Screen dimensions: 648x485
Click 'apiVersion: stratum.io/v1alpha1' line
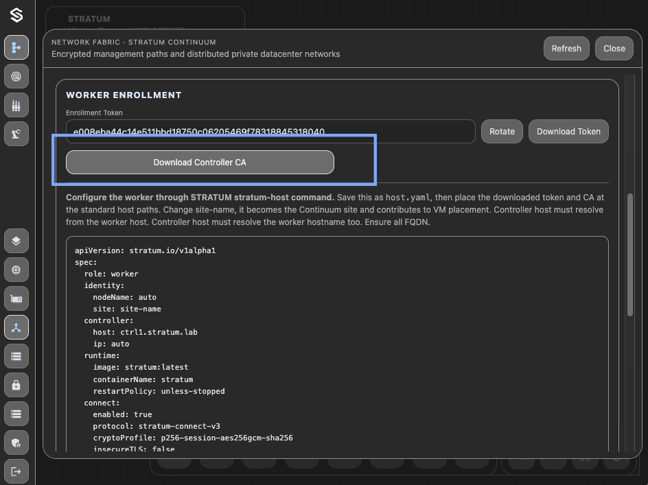[145, 250]
